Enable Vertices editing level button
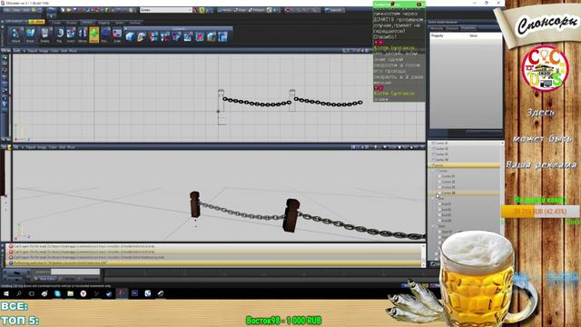 pos(225,10)
